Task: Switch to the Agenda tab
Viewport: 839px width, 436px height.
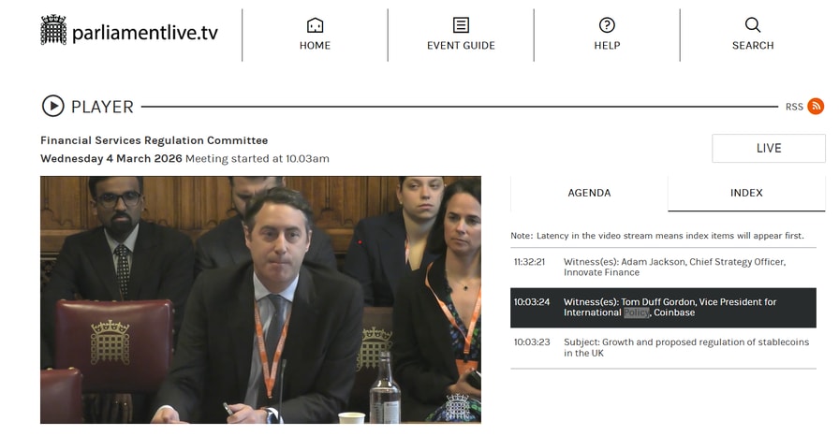Action: tap(589, 193)
